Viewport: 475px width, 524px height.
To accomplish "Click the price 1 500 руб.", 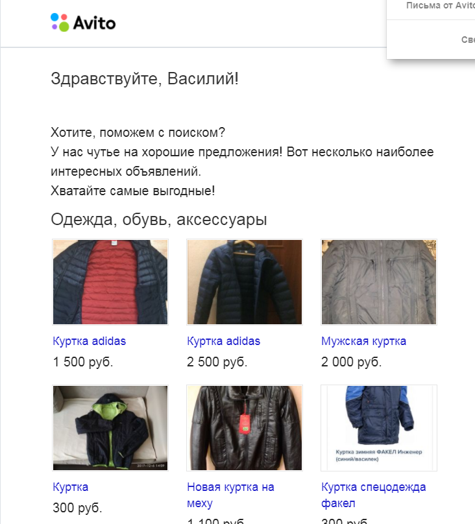I will point(83,362).
